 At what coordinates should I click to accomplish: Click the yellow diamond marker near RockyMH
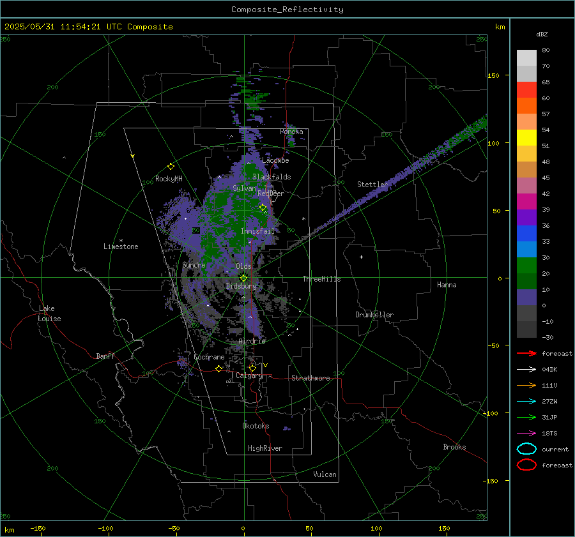click(171, 167)
